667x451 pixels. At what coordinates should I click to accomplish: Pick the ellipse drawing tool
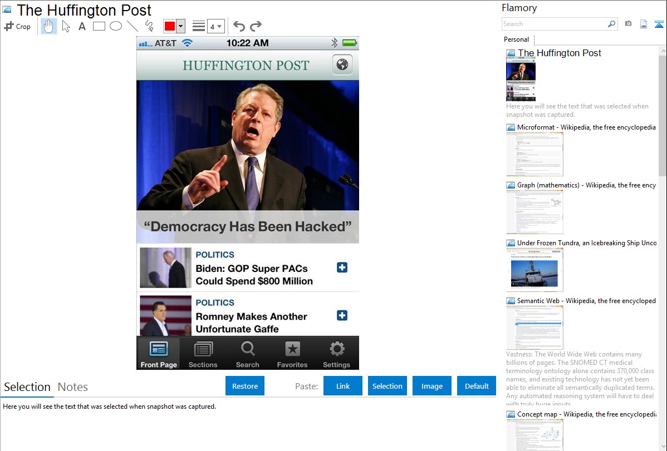coord(116,26)
